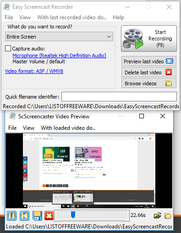
Task: Open View menu in Easy Screencast Recorder
Action: click(x=25, y=17)
